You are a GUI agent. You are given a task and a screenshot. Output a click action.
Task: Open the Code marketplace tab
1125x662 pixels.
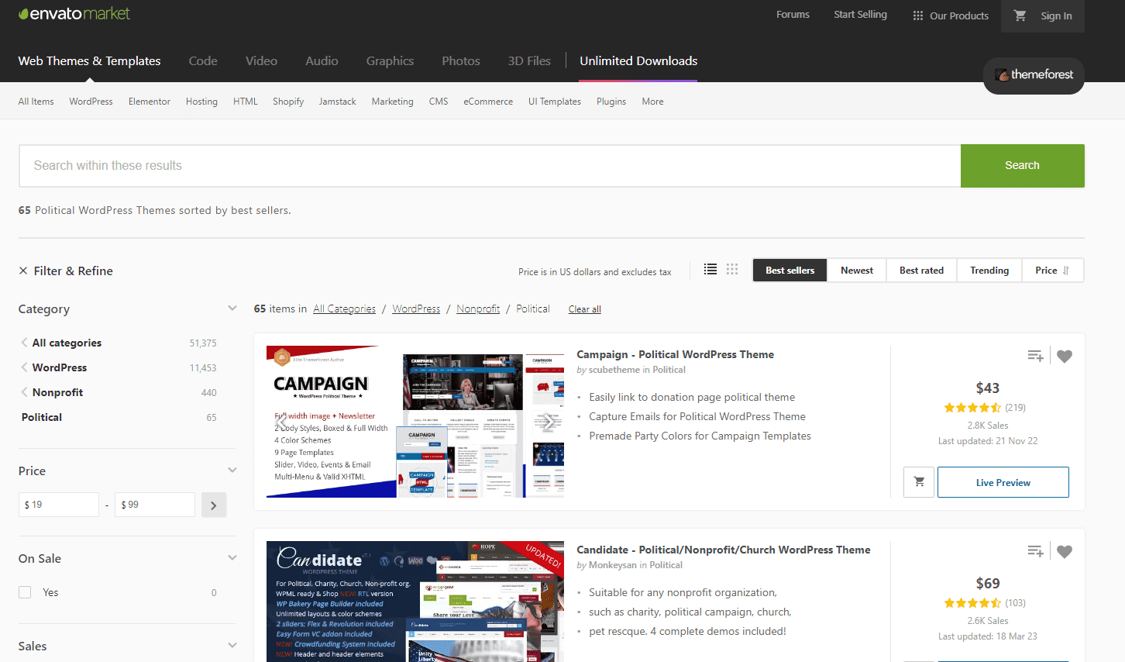pos(203,61)
